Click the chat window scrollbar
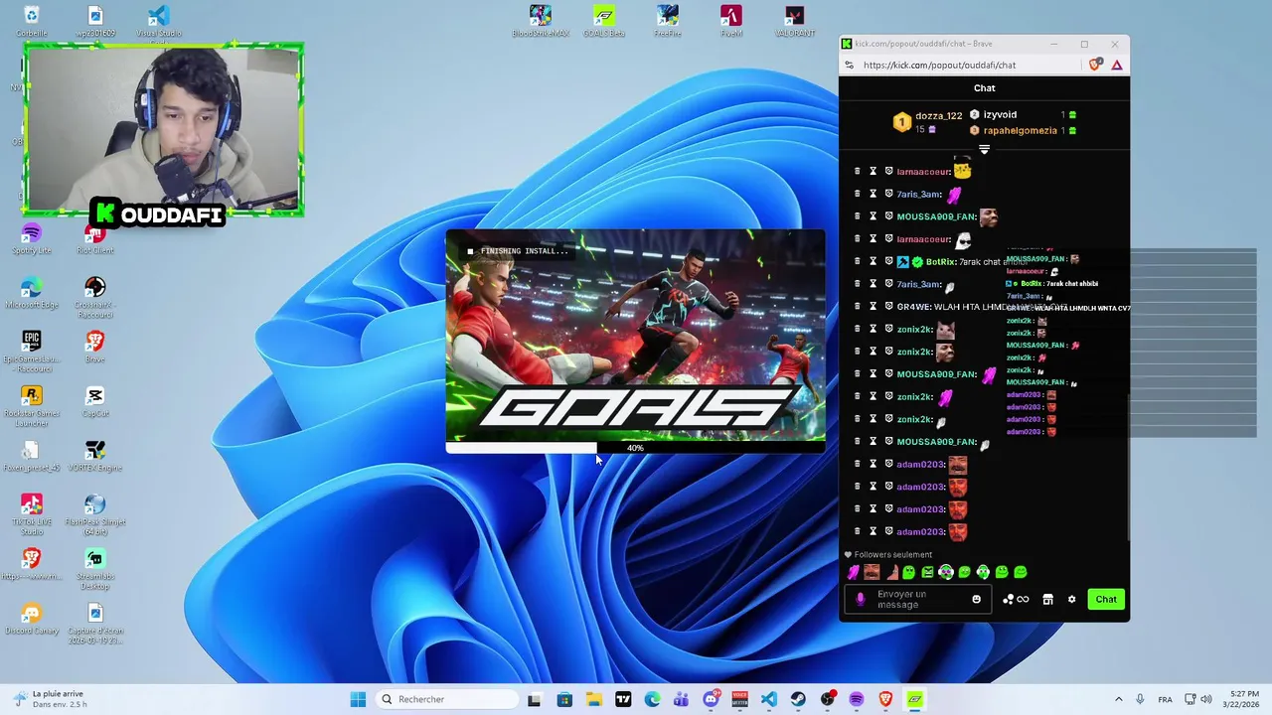 (x=1127, y=467)
